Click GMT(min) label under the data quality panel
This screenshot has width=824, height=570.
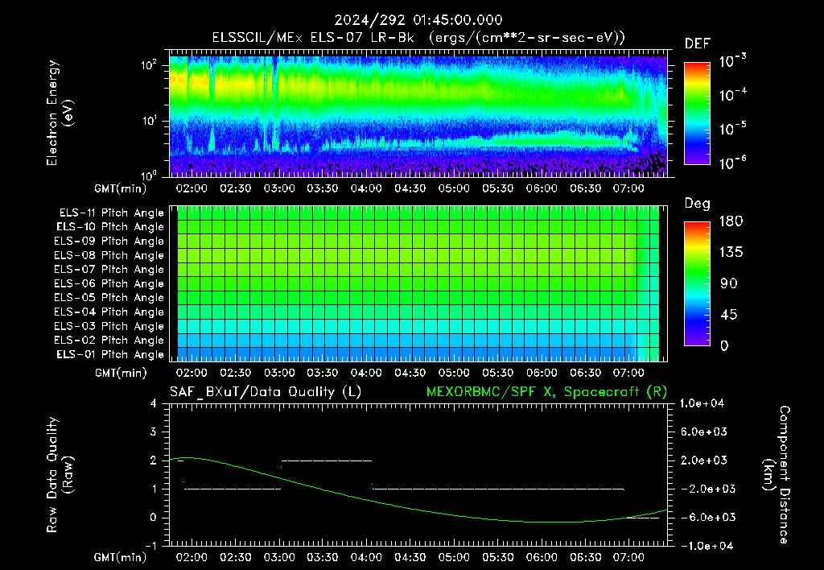(121, 557)
